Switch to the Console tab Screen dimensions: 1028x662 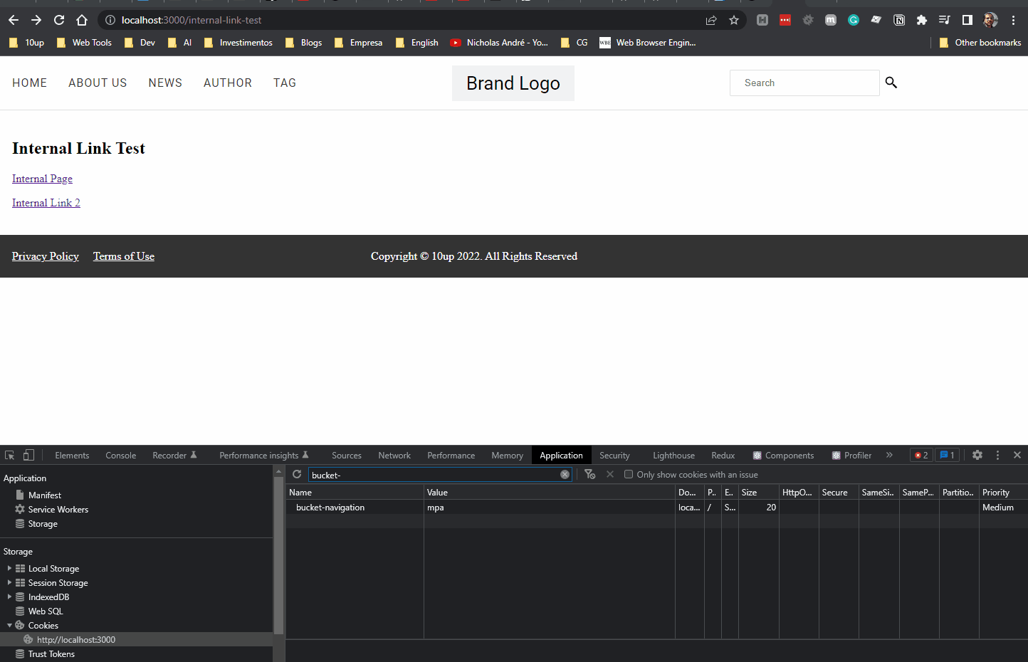(120, 455)
